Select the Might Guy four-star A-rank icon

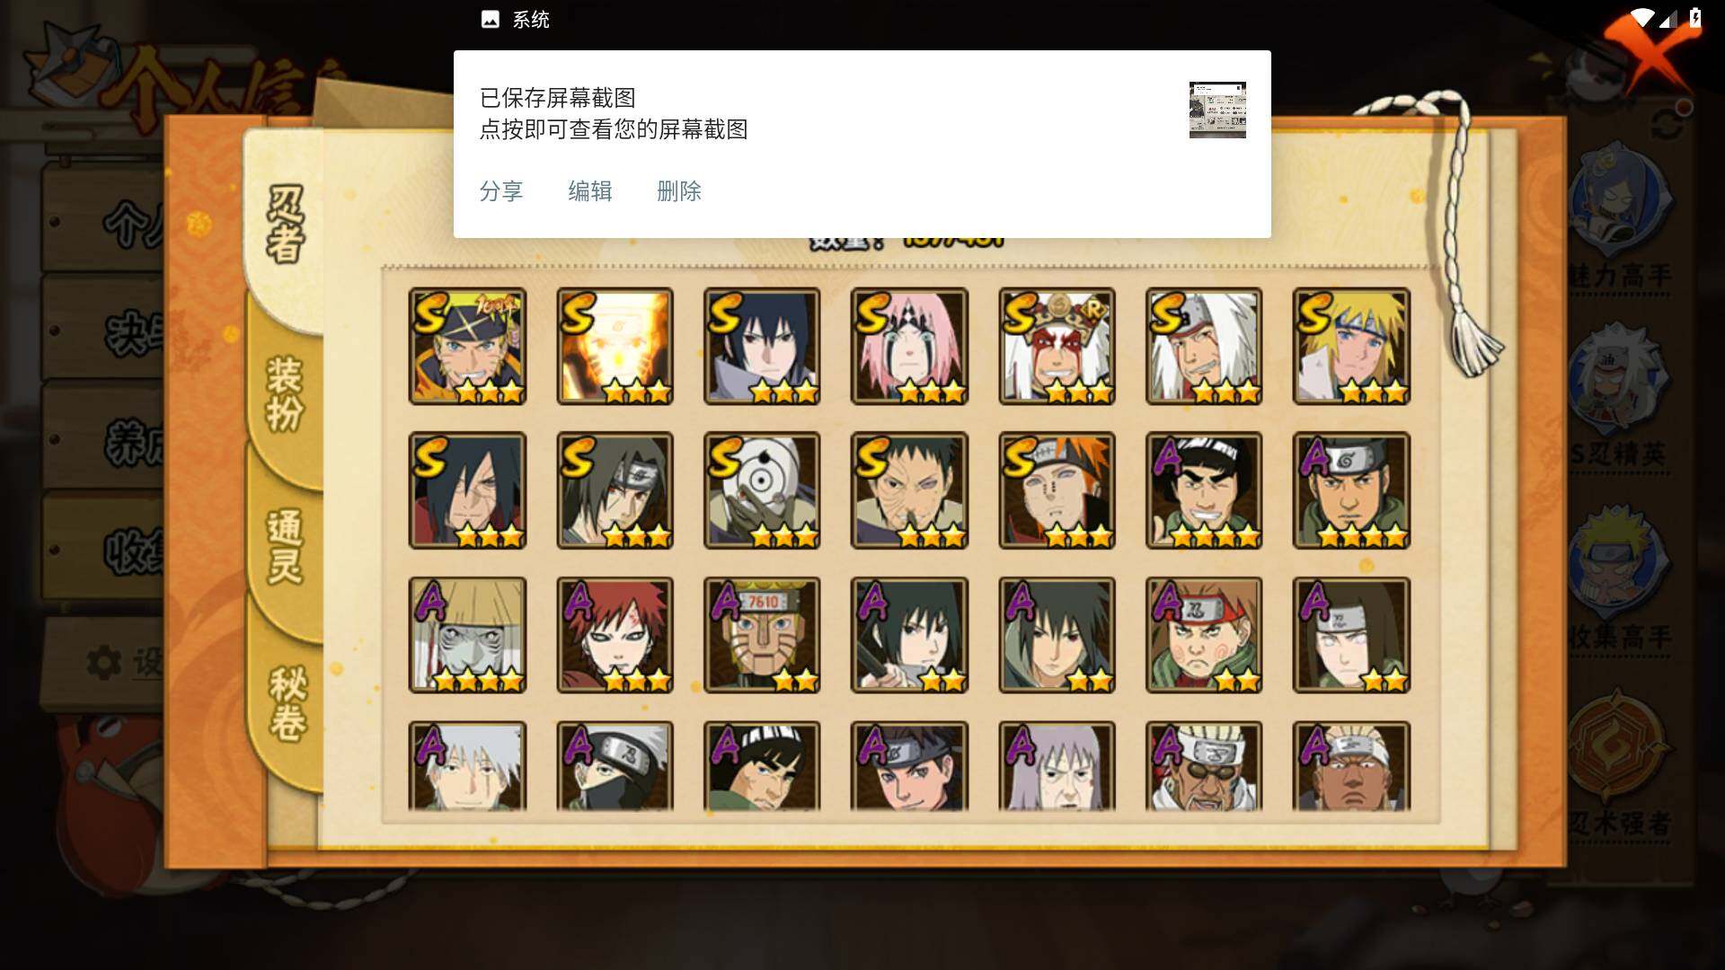(x=1204, y=490)
